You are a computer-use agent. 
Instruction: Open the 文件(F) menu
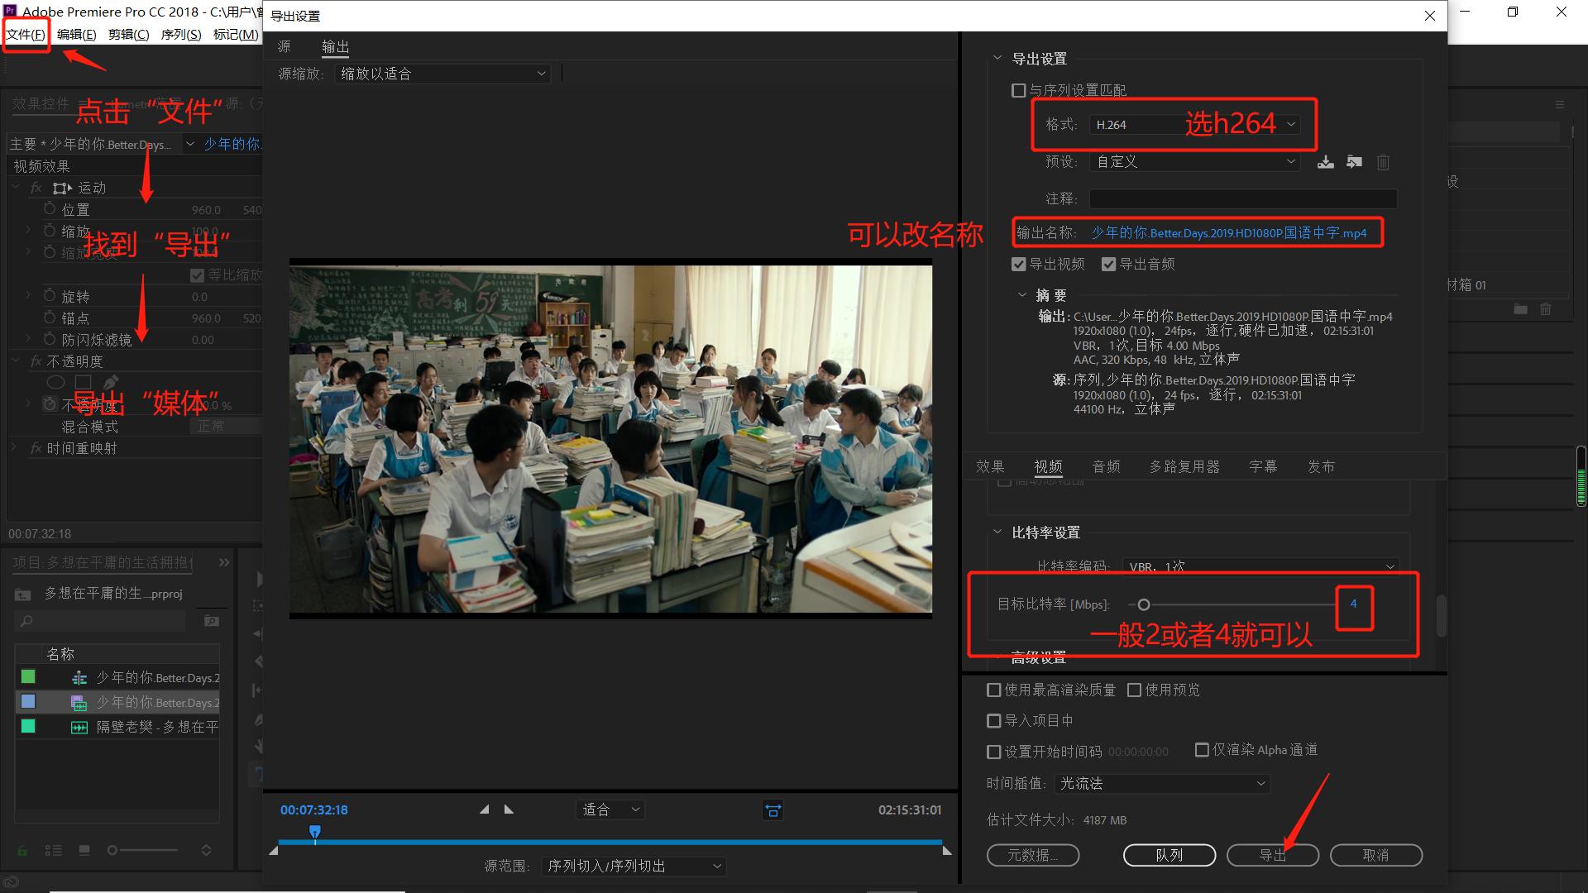(26, 34)
